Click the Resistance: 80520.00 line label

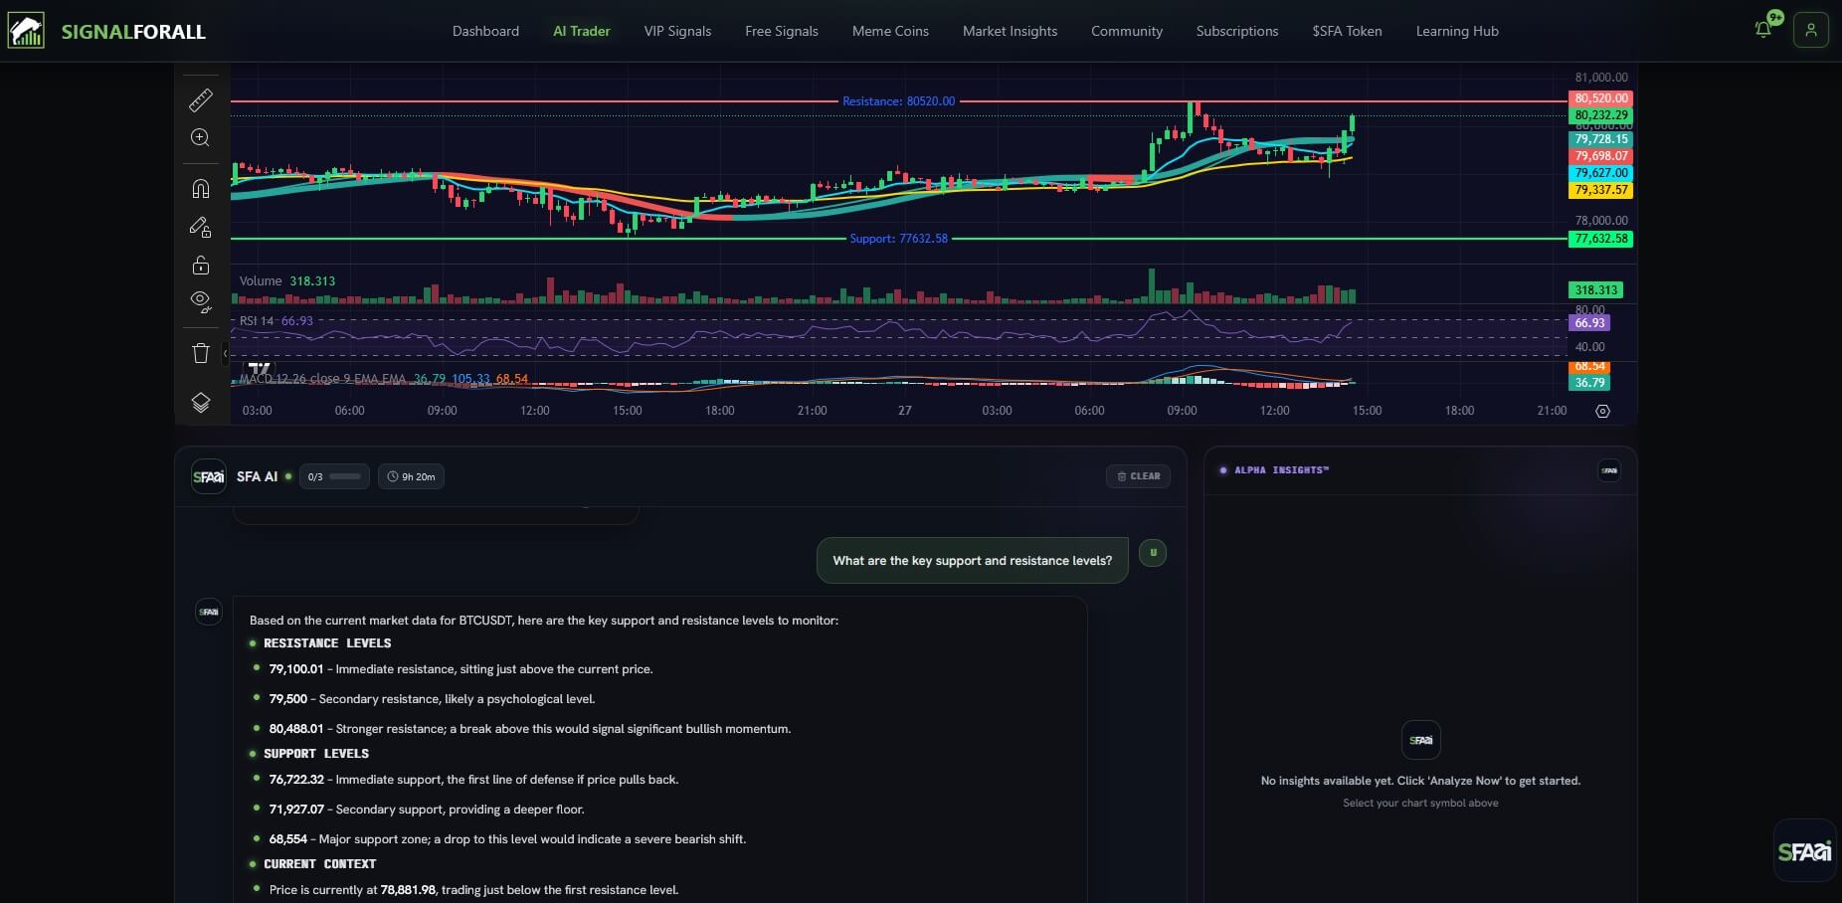898,101
